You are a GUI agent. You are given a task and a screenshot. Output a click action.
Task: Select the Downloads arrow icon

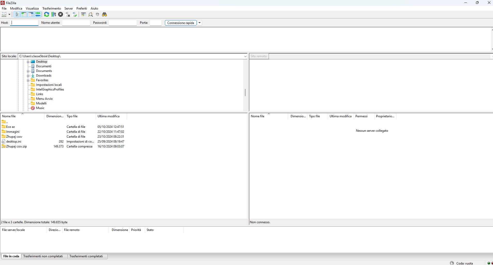point(33,76)
